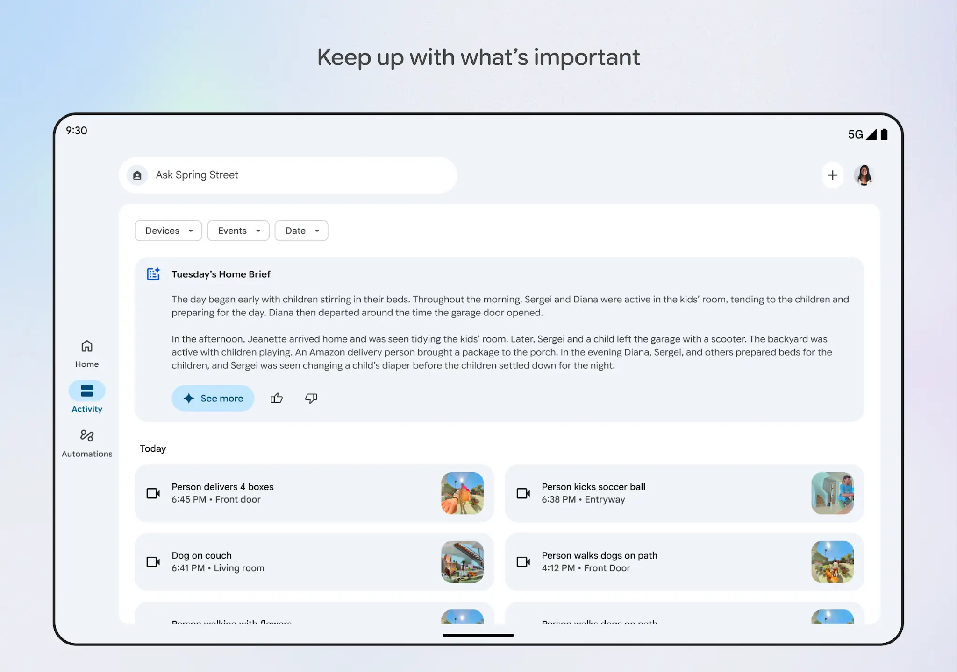Click the thumbs down feedback icon
Image resolution: width=957 pixels, height=672 pixels.
311,398
